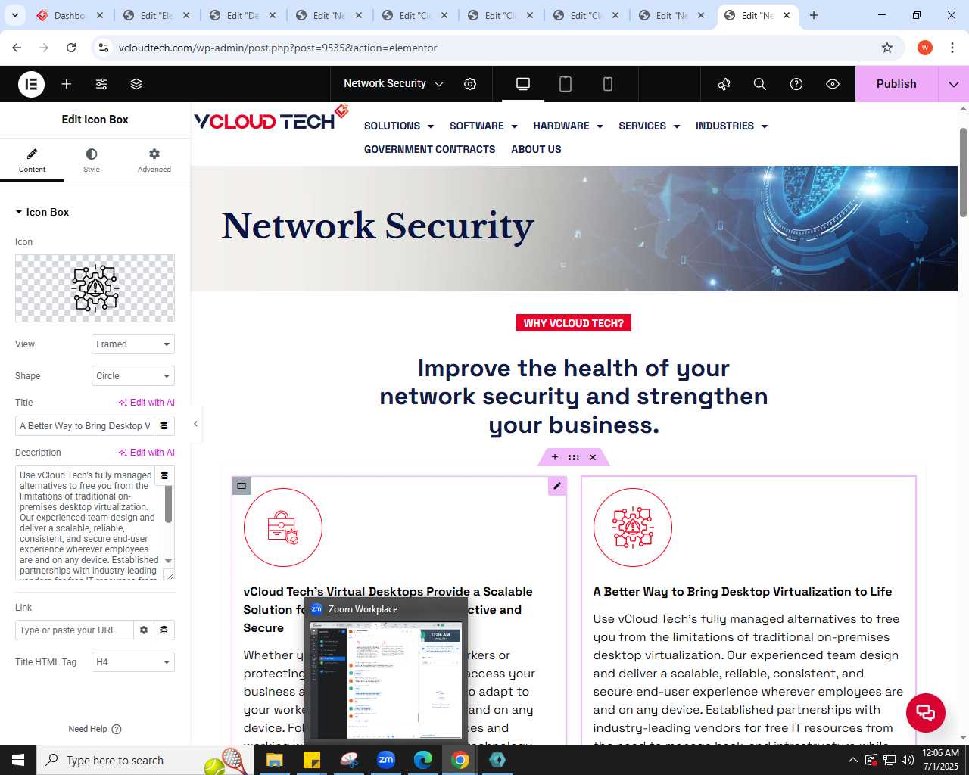Image resolution: width=969 pixels, height=775 pixels.
Task: Open the What's New megaphone icon
Action: 724,84
